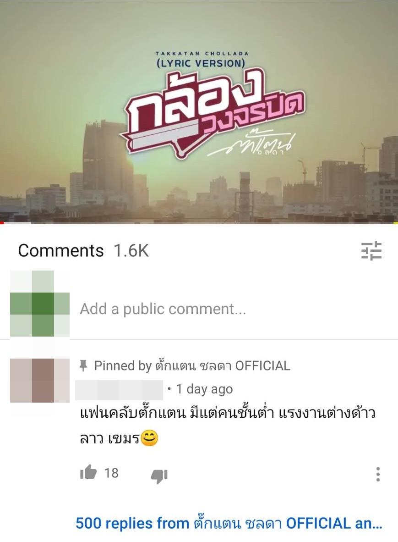Click the smiling emoji in the comment
This screenshot has width=398, height=542.
click(149, 438)
